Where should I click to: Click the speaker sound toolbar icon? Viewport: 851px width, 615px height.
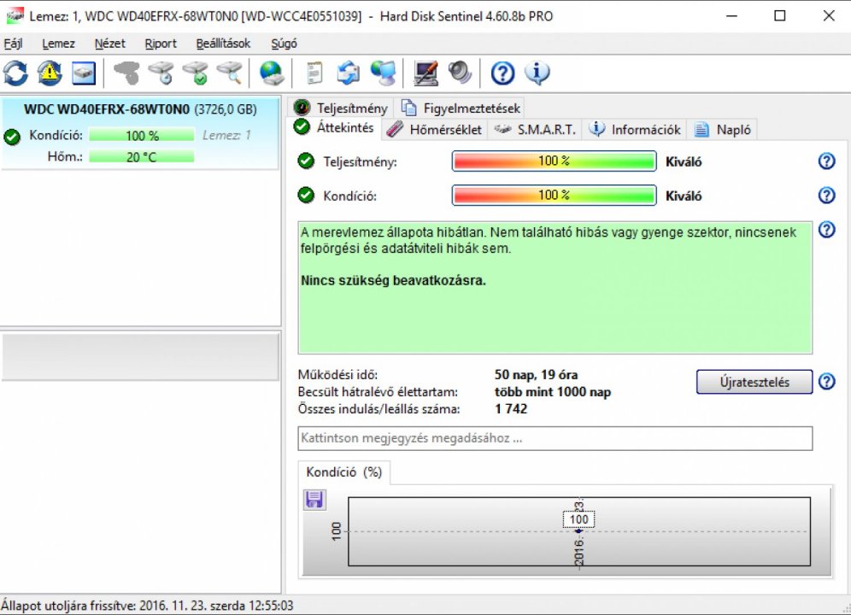(x=460, y=73)
